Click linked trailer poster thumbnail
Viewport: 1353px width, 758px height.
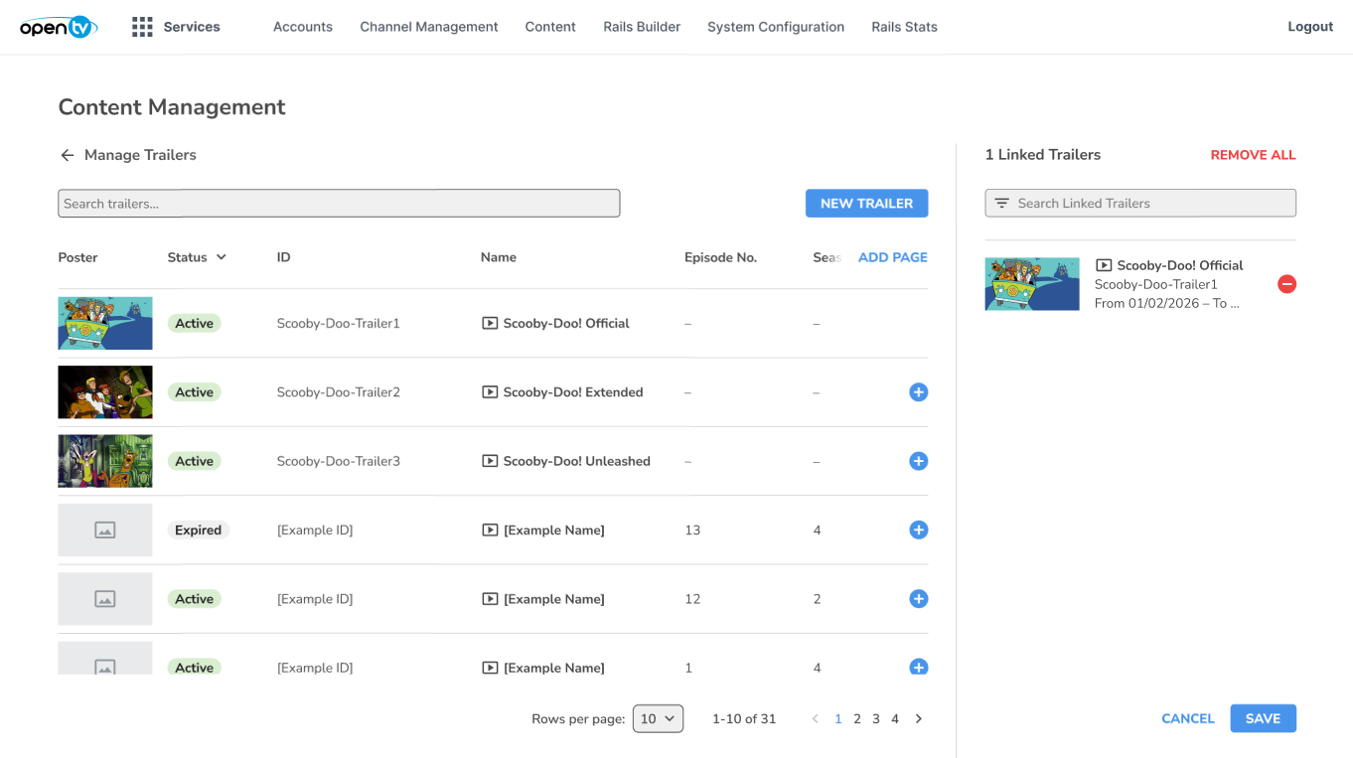[1032, 284]
